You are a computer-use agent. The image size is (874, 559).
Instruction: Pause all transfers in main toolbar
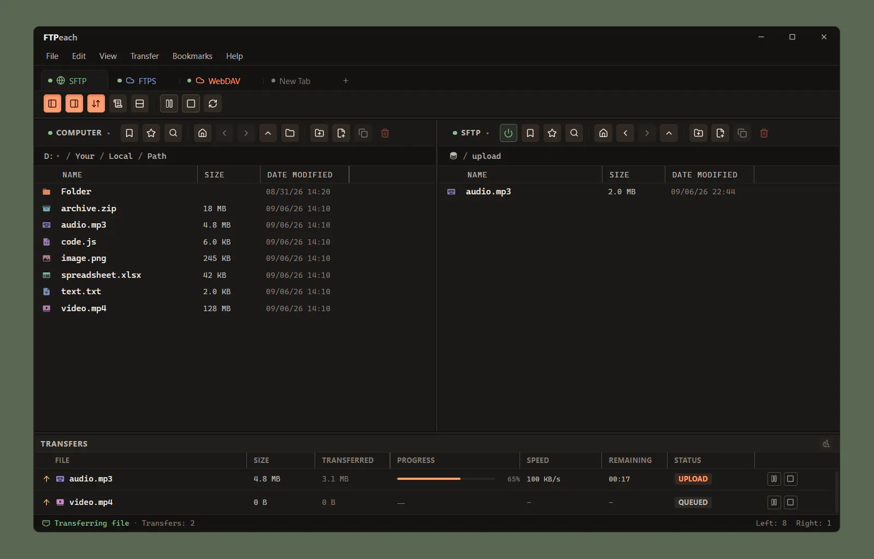(x=169, y=104)
